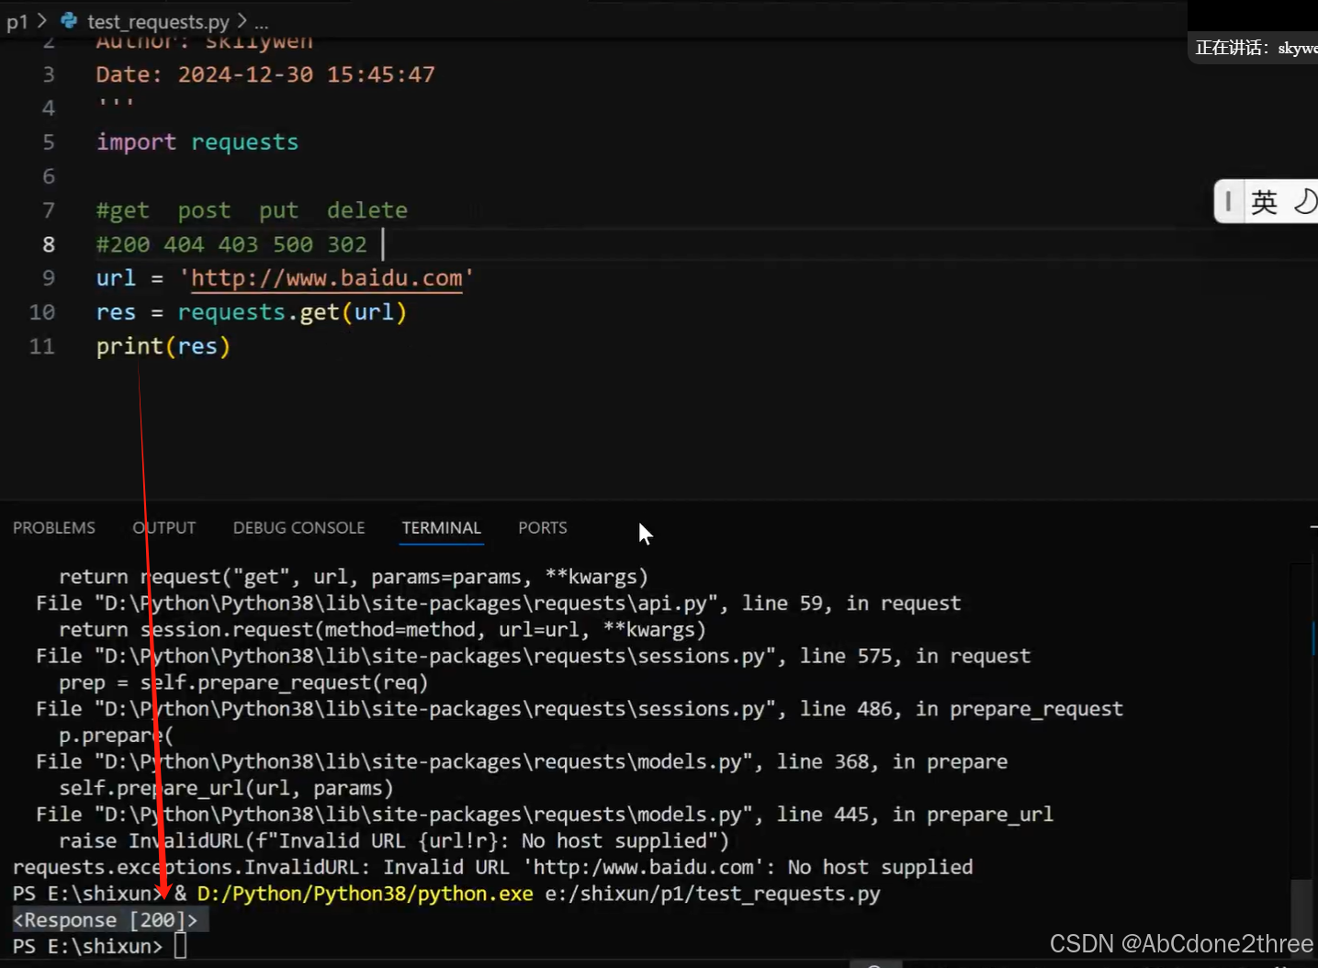This screenshot has width=1318, height=968.
Task: Expand the "..." breadcrumb ellipsis
Action: point(261,22)
